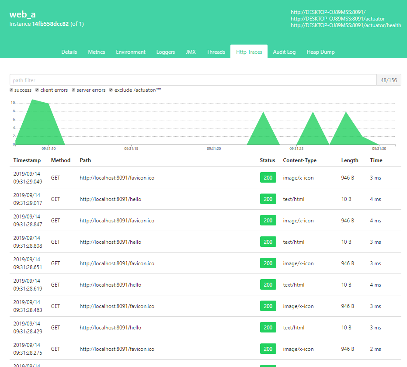Select the trace at 09:31:28.429
Screen dimensions: 407x367
(205, 327)
